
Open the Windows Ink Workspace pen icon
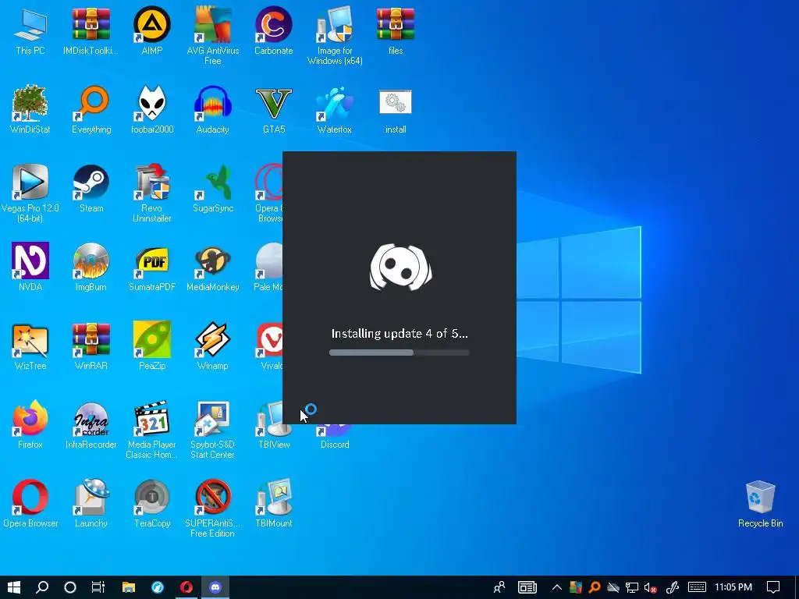tap(673, 587)
